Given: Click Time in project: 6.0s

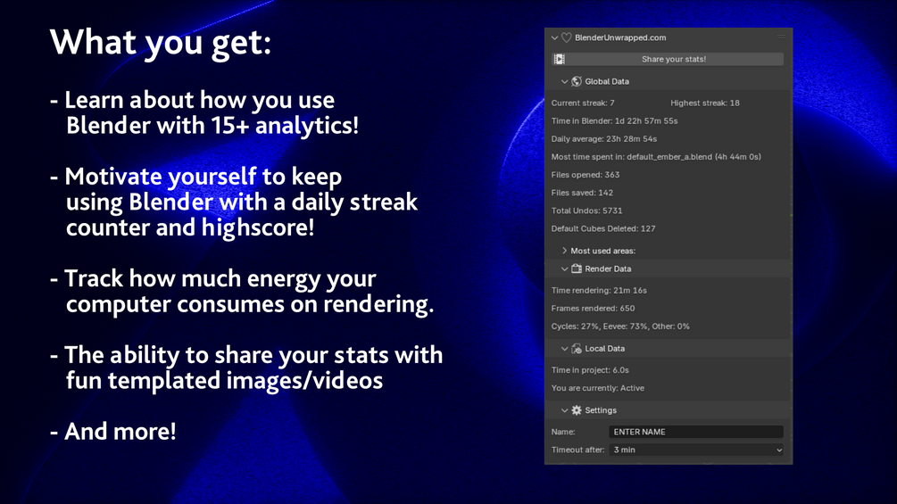Looking at the screenshot, I should coord(590,370).
